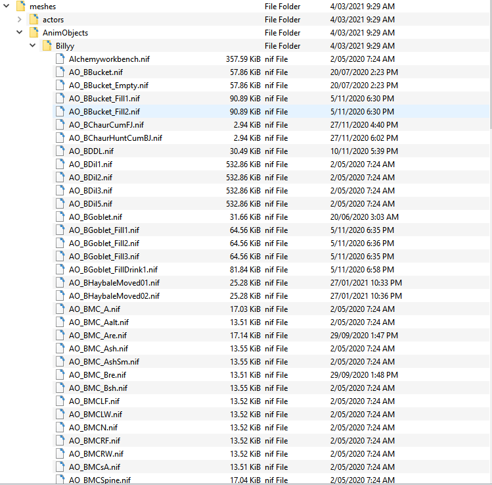Click the AO_BMC_Aalt.nif file icon
The image size is (492, 485).
coord(60,322)
